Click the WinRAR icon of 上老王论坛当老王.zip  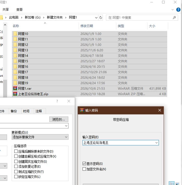[15, 94]
